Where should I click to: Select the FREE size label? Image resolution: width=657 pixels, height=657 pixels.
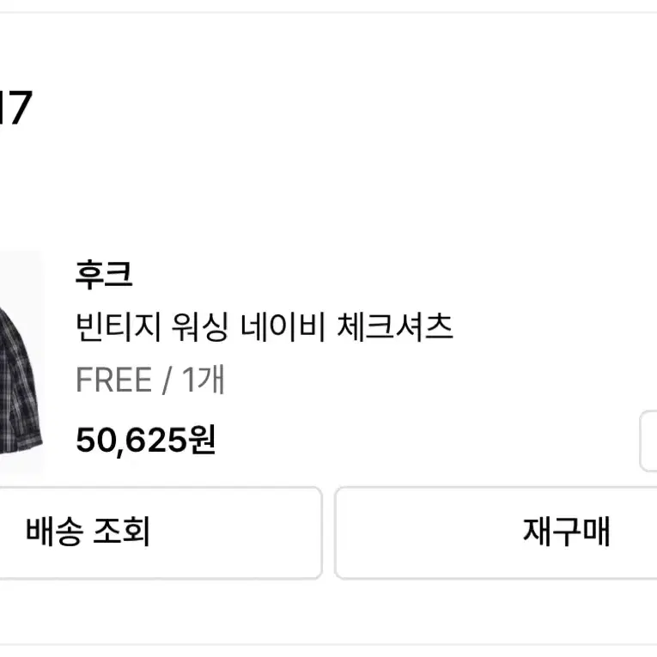pyautogui.click(x=113, y=380)
